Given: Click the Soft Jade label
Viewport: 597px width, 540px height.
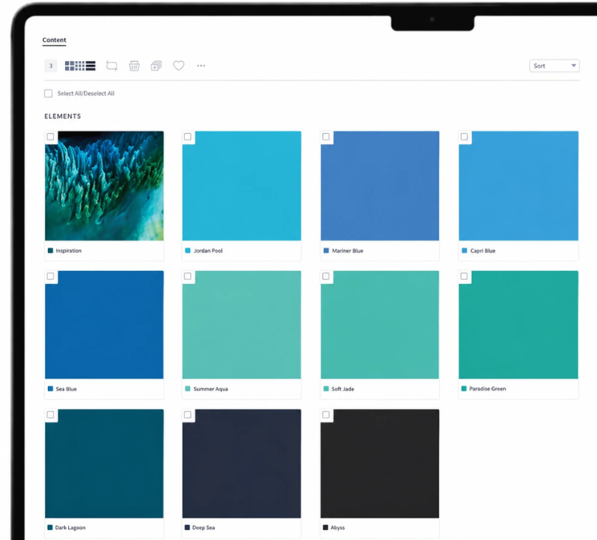Looking at the screenshot, I should (343, 389).
